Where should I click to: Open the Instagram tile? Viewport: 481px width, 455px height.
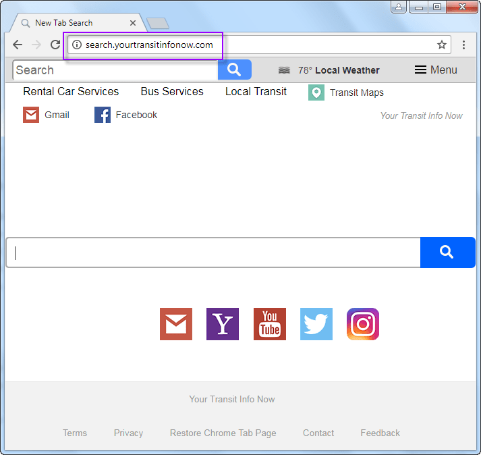click(x=363, y=324)
